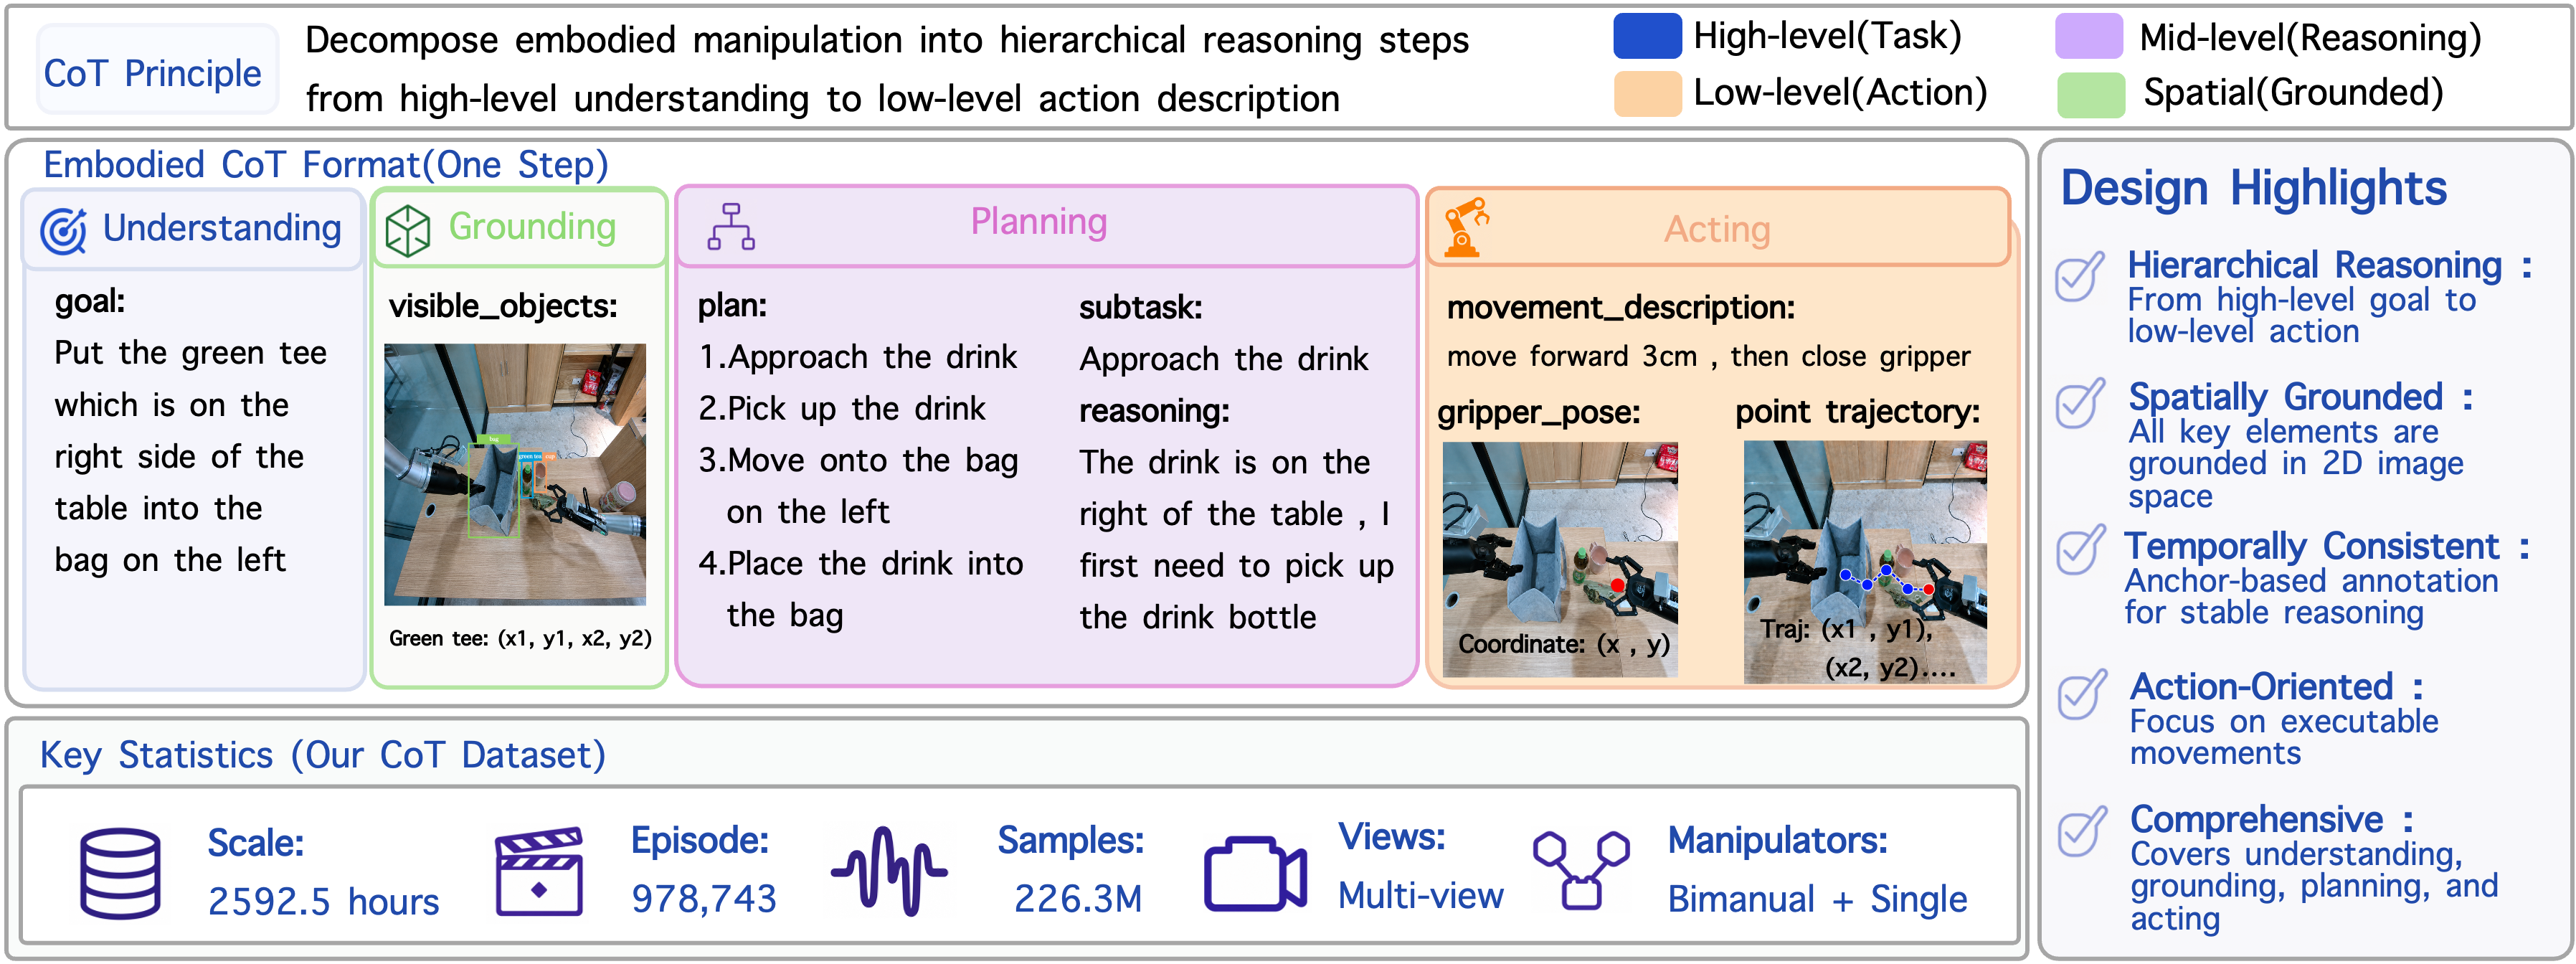Click the CoT Principle label box
Viewport: 2576px width, 964px height.
coord(157,70)
